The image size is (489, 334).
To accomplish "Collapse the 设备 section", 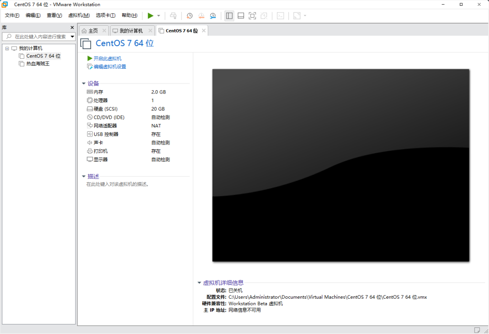I will point(84,83).
